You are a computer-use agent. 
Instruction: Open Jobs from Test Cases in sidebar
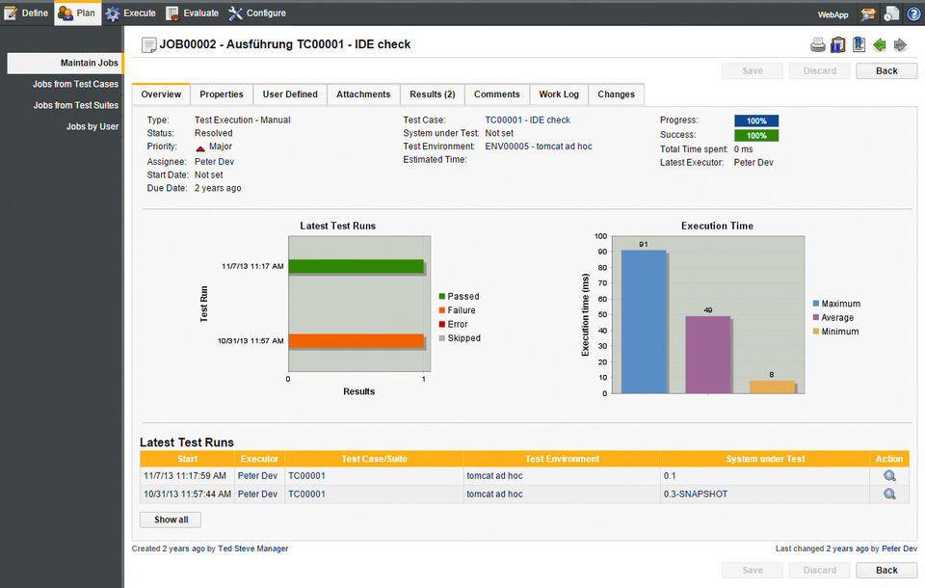click(75, 85)
